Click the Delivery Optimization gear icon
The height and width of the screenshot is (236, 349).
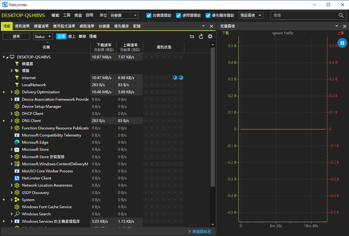click(x=17, y=92)
